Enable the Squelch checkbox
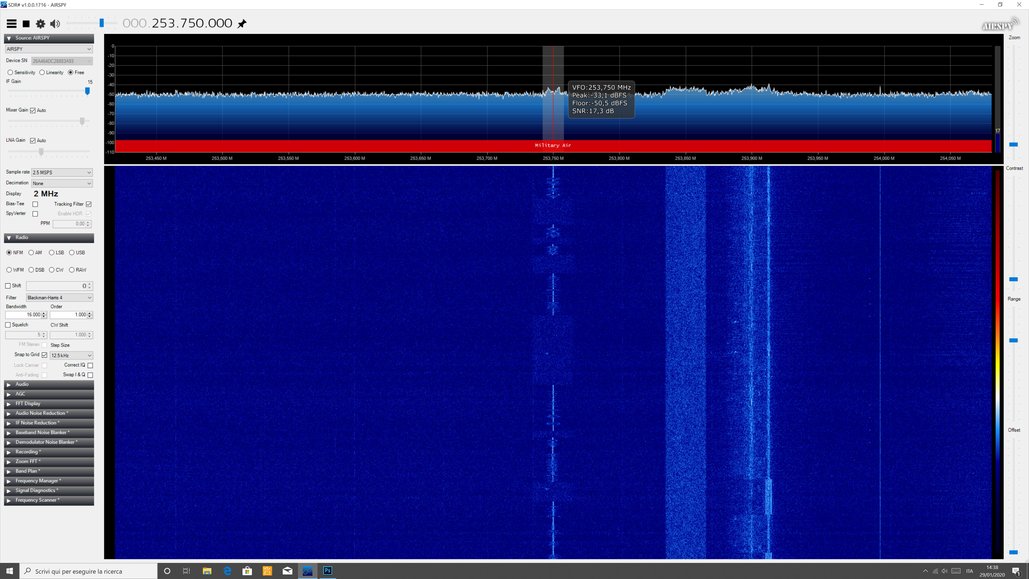 click(x=8, y=325)
